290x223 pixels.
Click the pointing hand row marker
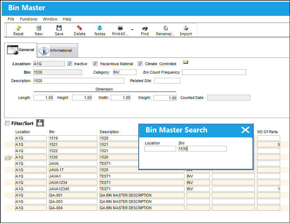pos(8,158)
